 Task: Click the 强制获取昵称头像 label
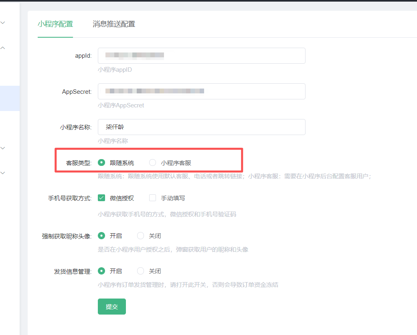tap(67, 236)
